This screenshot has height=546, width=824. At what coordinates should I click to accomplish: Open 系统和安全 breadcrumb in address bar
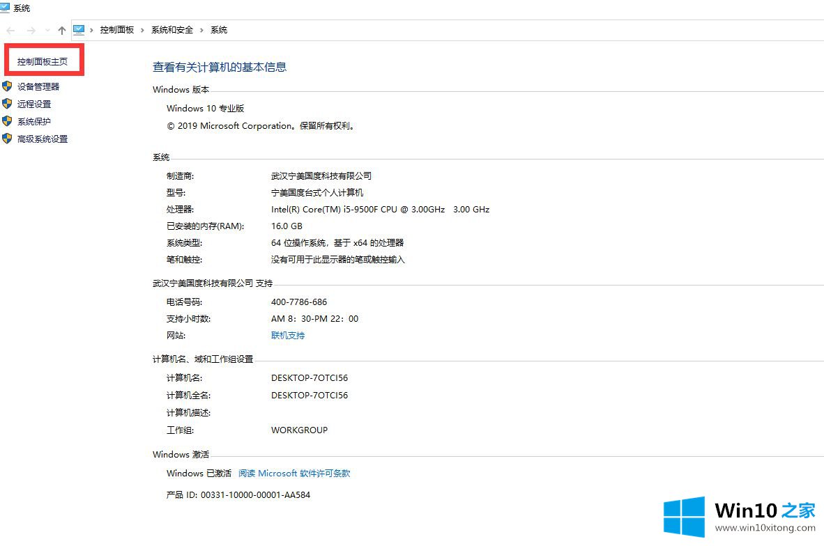[172, 30]
